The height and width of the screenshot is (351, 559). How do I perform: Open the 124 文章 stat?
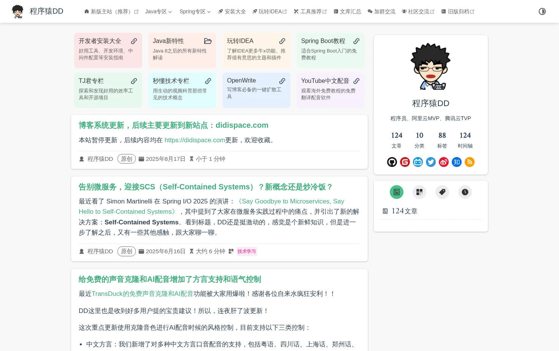click(x=397, y=140)
